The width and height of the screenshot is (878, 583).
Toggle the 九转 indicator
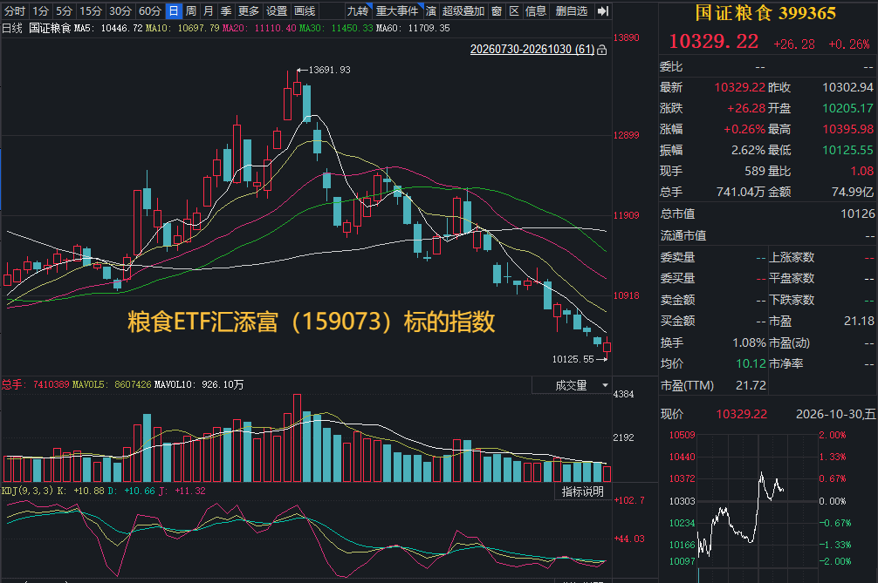point(358,10)
